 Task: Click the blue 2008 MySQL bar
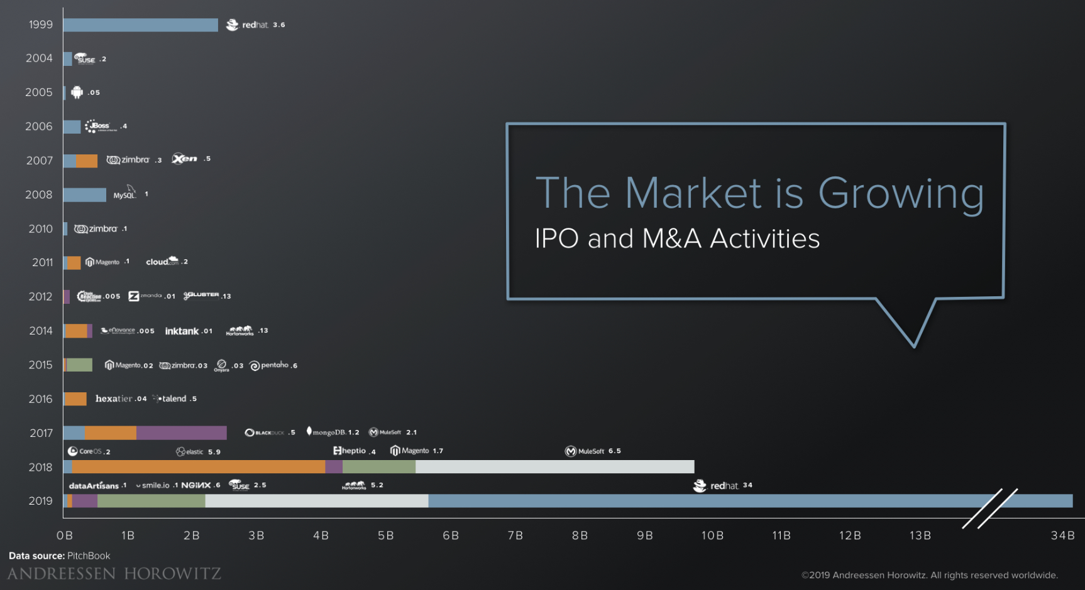[85, 195]
